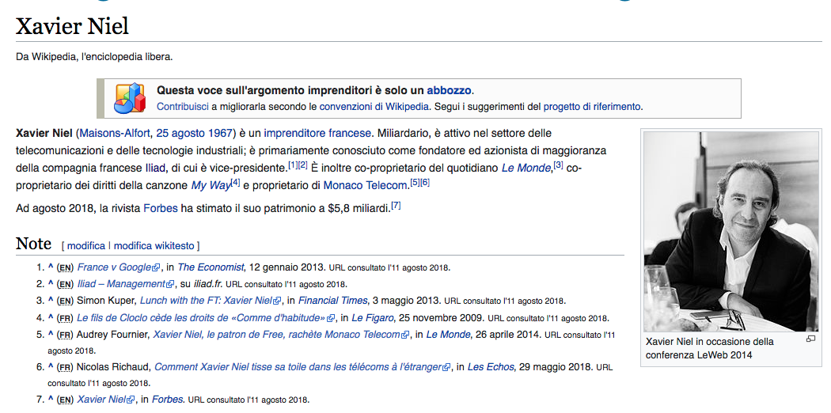Jump to footnote reference [3]
Screen dimensions: 831x413
click(558, 165)
